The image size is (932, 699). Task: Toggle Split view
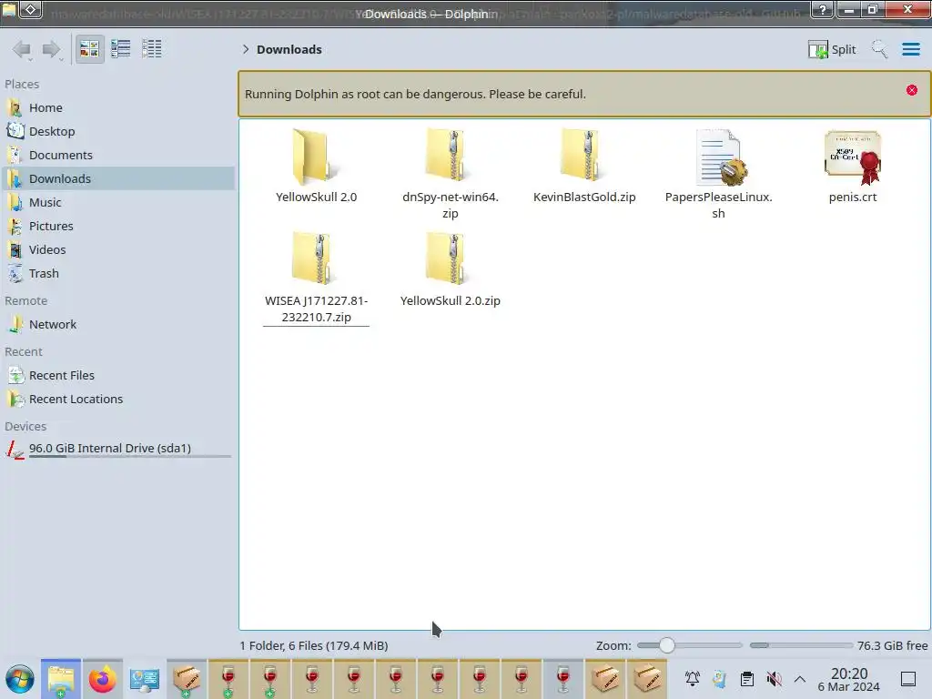[832, 49]
